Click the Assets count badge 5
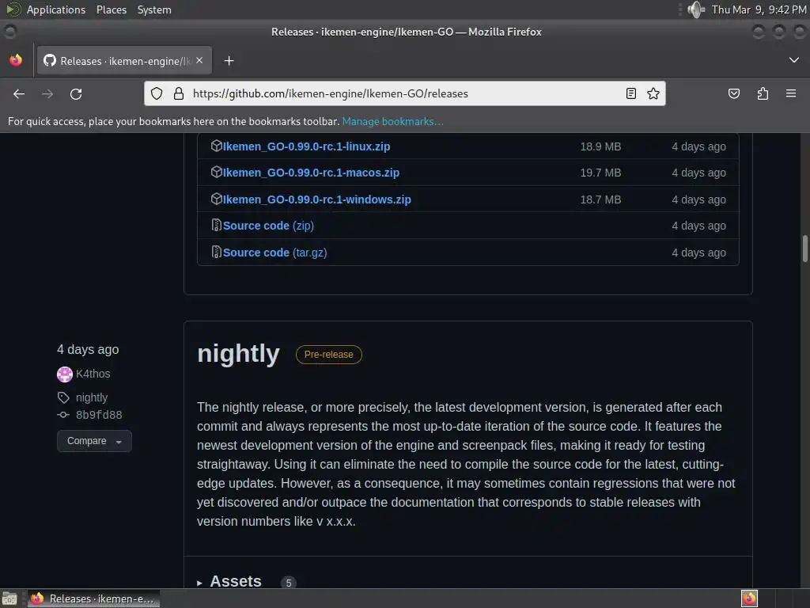Image resolution: width=810 pixels, height=608 pixels. [x=288, y=583]
